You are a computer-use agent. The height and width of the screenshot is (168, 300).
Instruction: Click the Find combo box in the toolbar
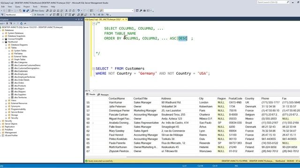point(119,11)
